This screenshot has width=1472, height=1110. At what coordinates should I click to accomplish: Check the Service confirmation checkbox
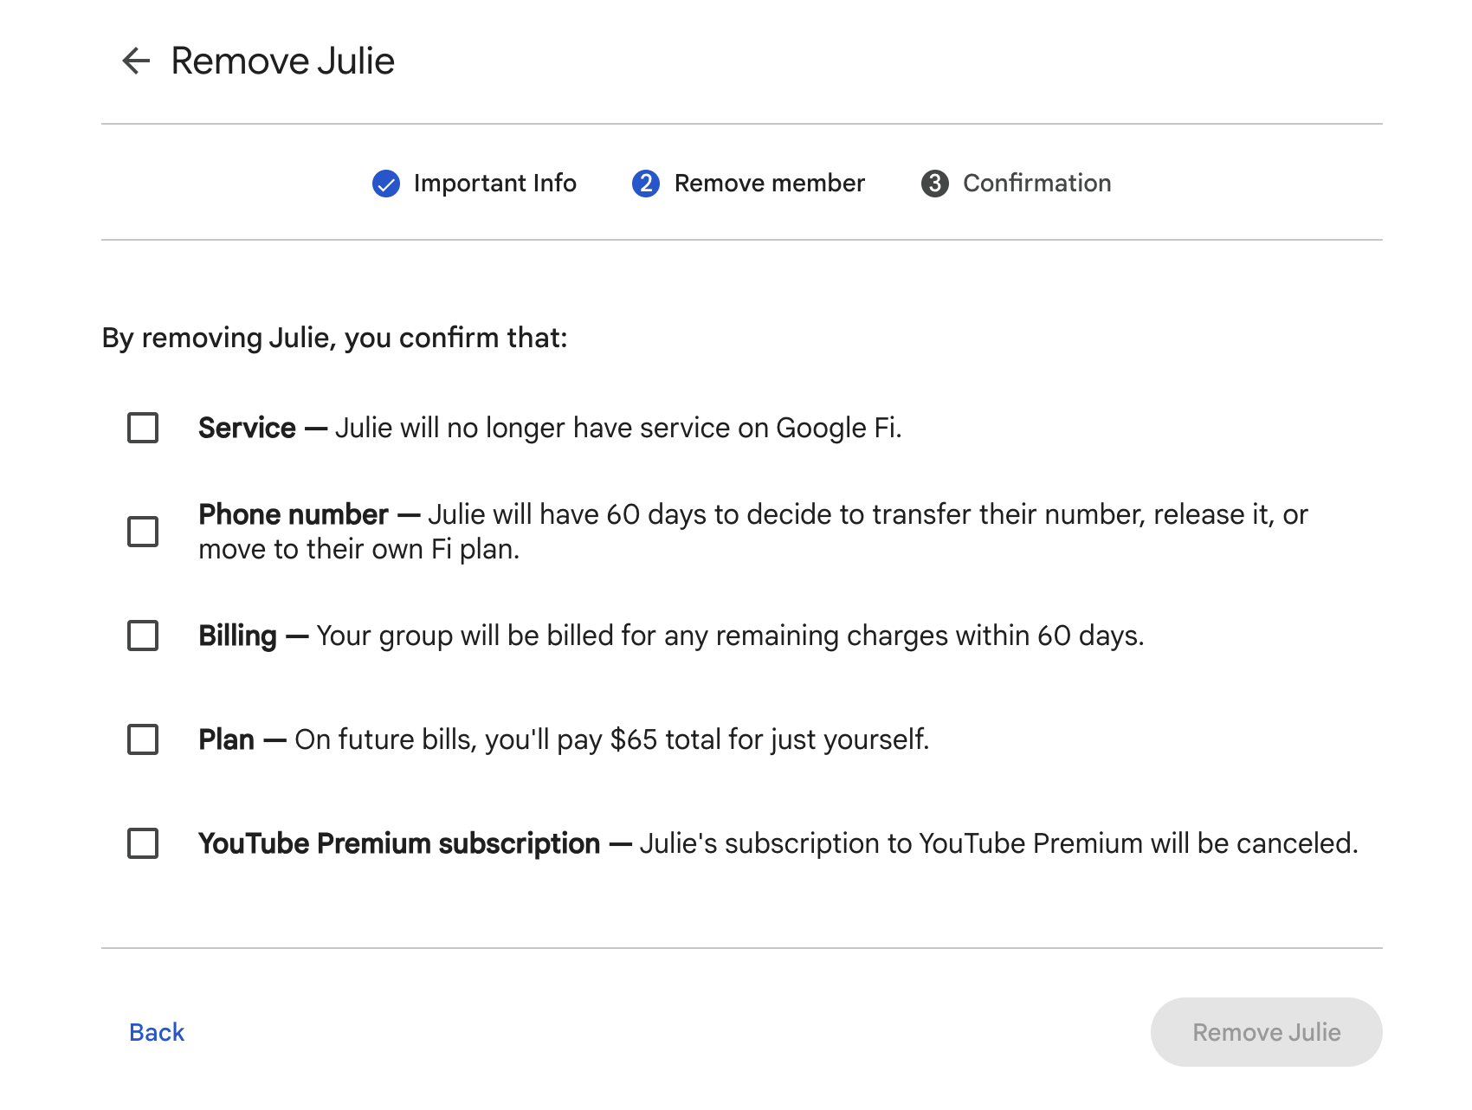(143, 428)
